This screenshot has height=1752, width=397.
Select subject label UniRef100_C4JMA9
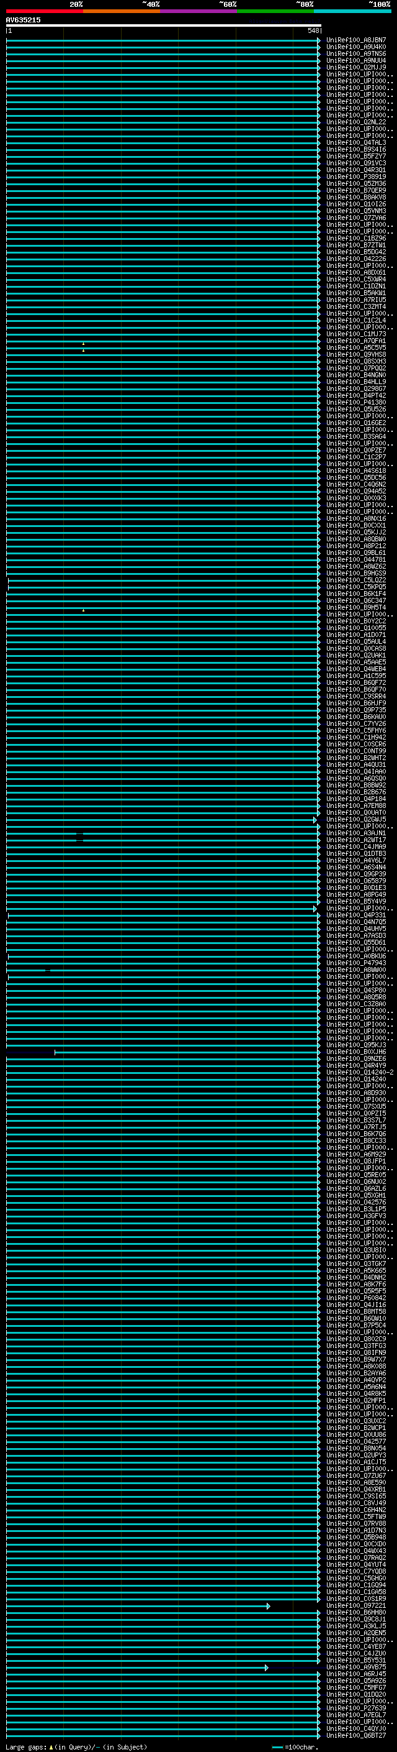[x=355, y=846]
